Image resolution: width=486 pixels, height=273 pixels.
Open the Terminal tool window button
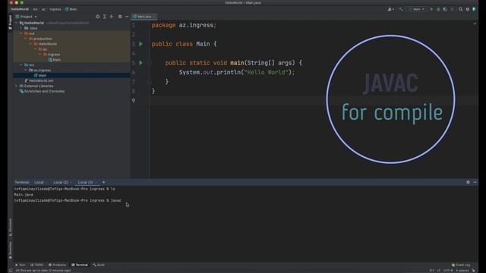pos(80,265)
